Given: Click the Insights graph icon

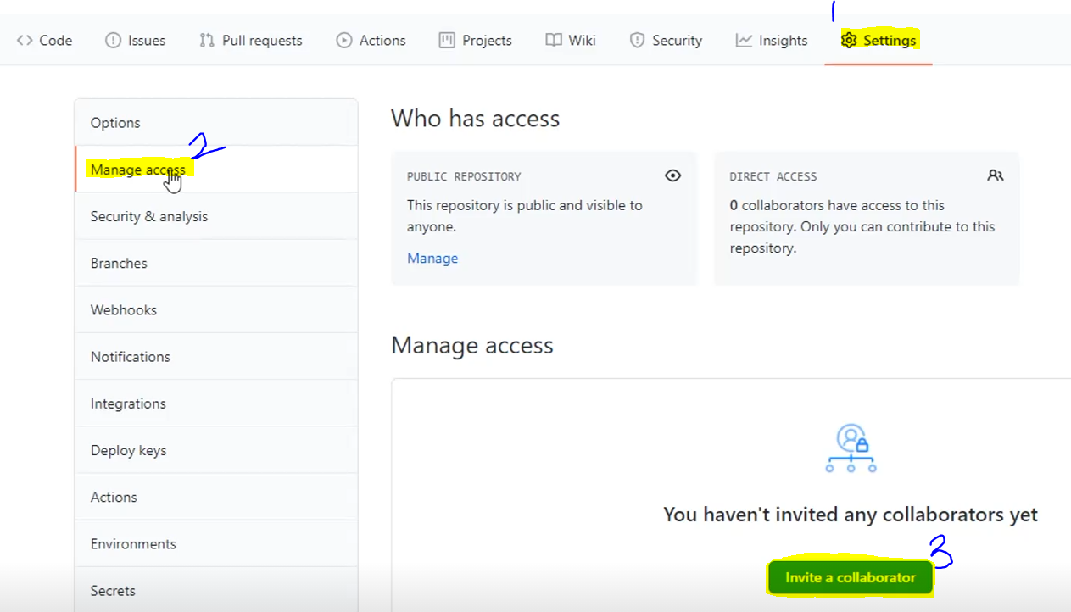Looking at the screenshot, I should pos(744,40).
